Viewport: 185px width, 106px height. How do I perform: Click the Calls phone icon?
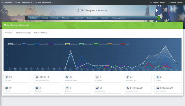[37, 77]
